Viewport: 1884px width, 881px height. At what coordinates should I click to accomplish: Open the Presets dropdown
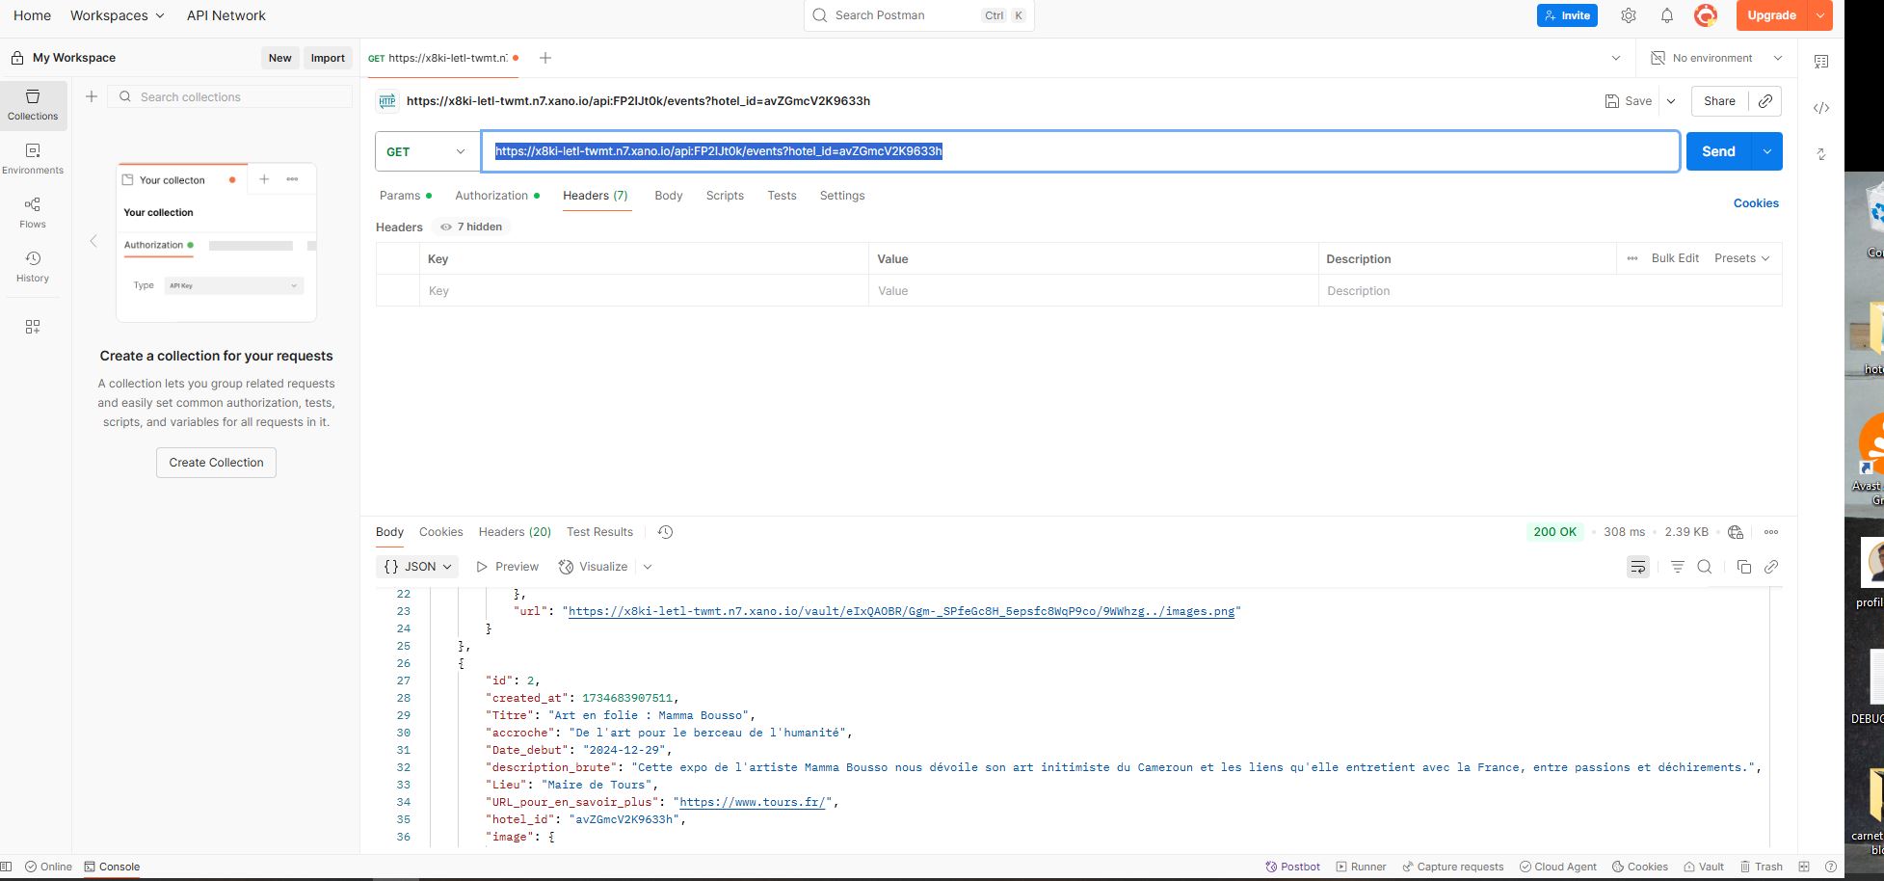[x=1741, y=258]
